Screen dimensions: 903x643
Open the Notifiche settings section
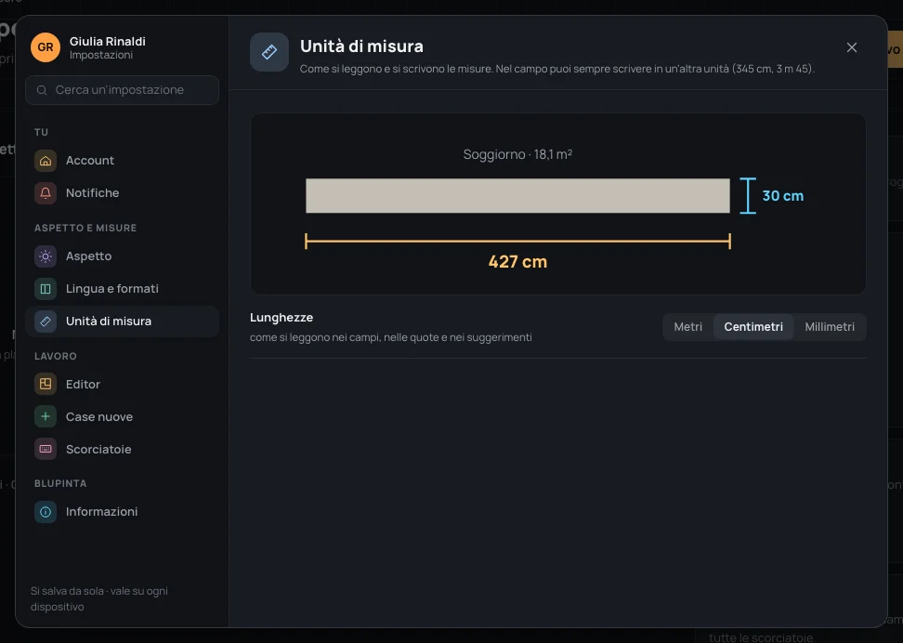122,193
